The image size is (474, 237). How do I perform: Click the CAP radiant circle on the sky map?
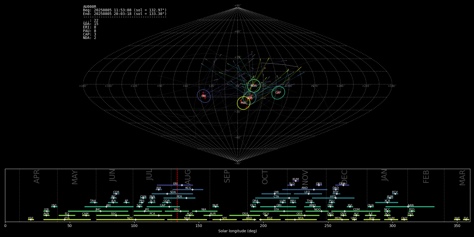pos(278,93)
